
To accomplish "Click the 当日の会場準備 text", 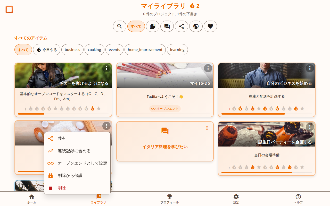I will click(x=267, y=155).
